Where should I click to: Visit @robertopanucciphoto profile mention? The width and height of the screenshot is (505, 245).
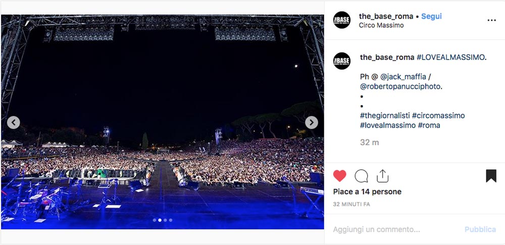[400, 87]
